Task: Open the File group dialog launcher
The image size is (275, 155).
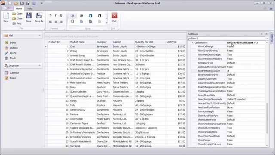Action: click(x=44, y=29)
